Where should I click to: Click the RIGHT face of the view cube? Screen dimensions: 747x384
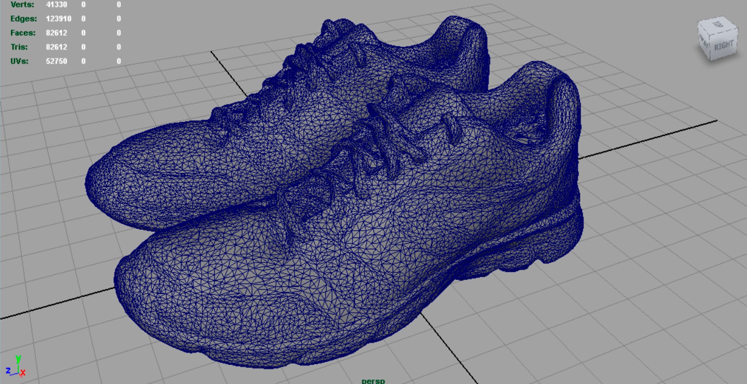click(x=724, y=45)
